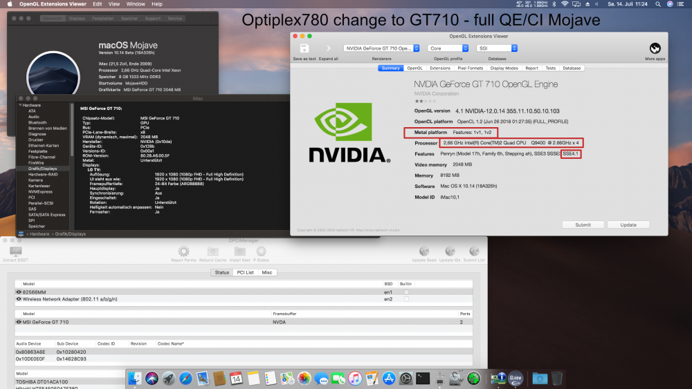Switch to Extensions tab

[440, 68]
